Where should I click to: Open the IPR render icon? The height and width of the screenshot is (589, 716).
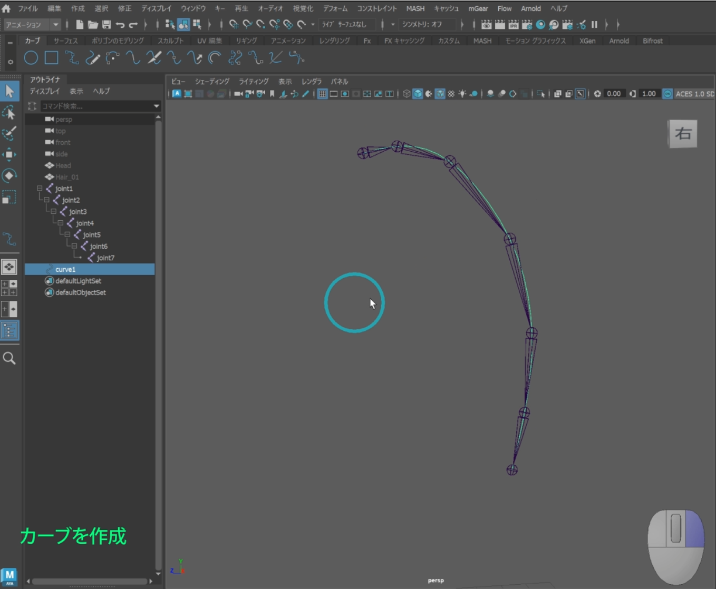click(513, 25)
